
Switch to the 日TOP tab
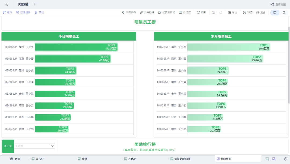coord(38,159)
